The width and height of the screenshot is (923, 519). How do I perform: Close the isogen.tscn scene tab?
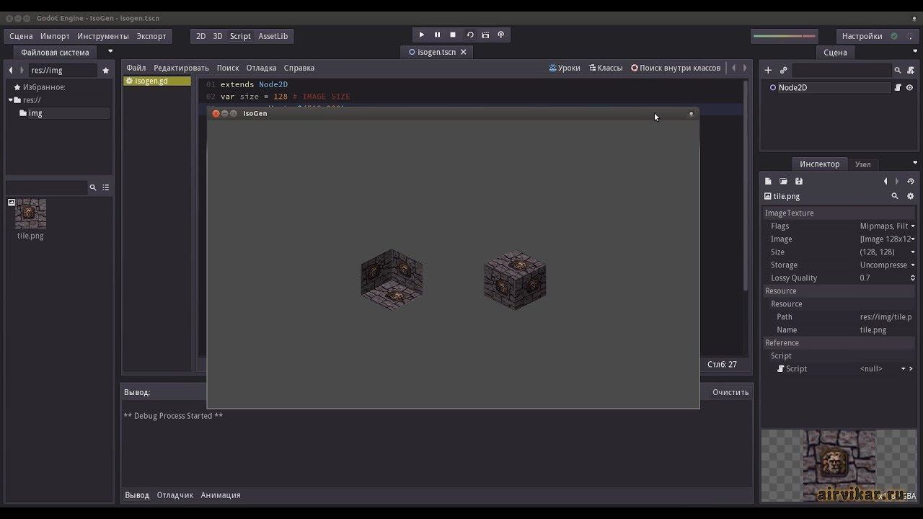point(464,52)
